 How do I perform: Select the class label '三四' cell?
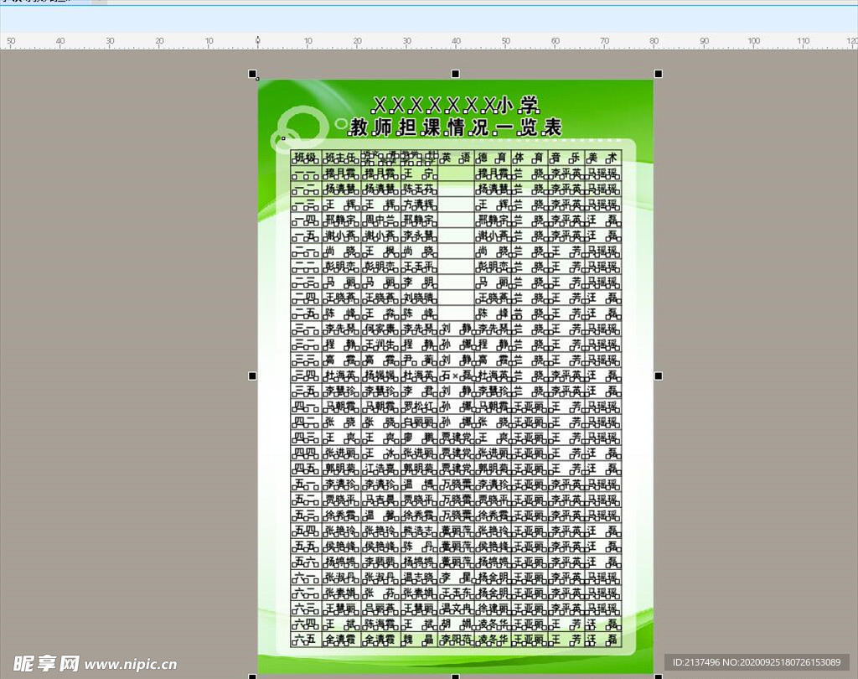[x=306, y=376]
